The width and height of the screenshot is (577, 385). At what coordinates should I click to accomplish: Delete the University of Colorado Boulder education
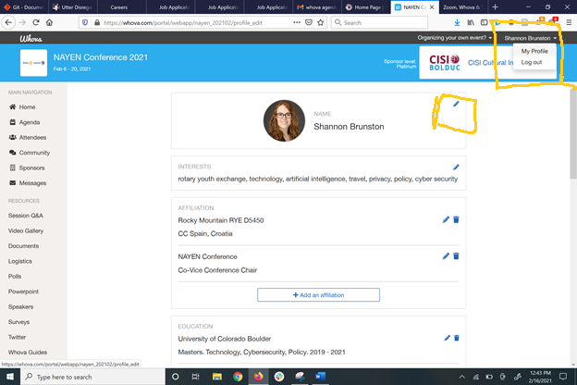point(456,338)
